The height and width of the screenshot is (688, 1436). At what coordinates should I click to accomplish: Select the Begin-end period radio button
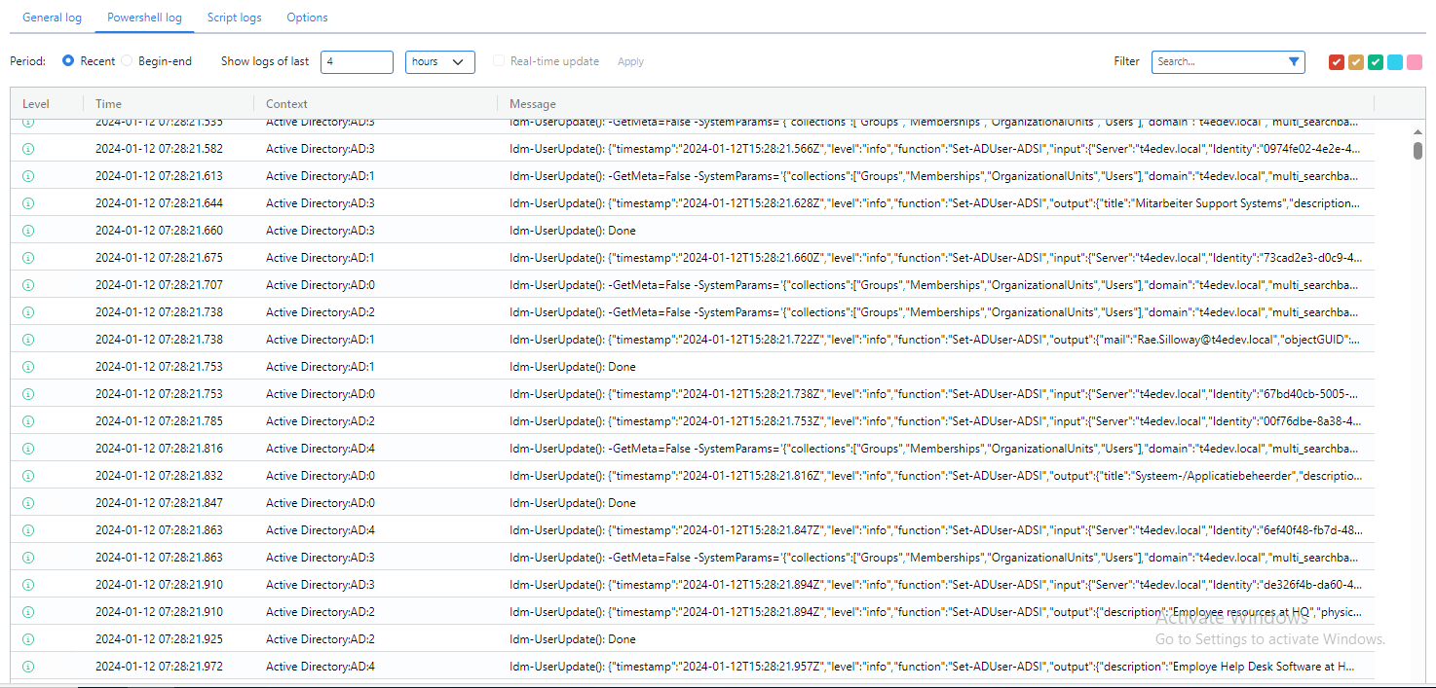127,59
